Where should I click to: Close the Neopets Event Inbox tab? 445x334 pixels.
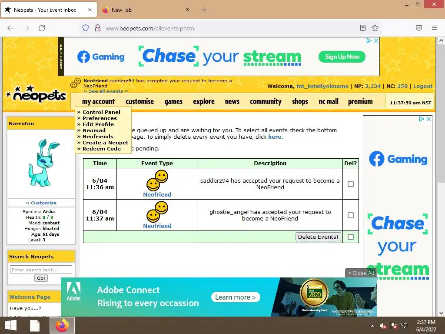coord(90,10)
